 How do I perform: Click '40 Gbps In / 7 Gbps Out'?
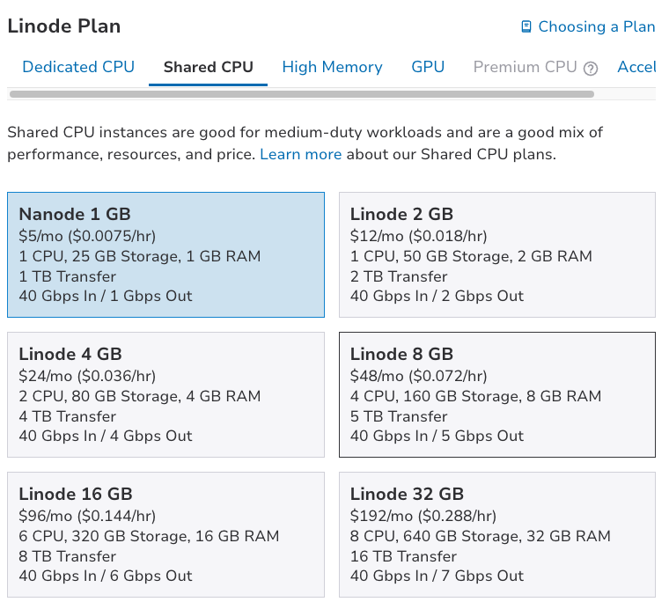point(437,576)
